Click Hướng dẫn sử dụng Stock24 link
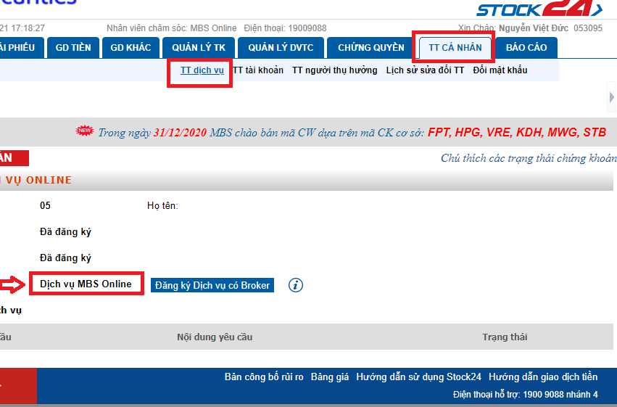 point(418,377)
